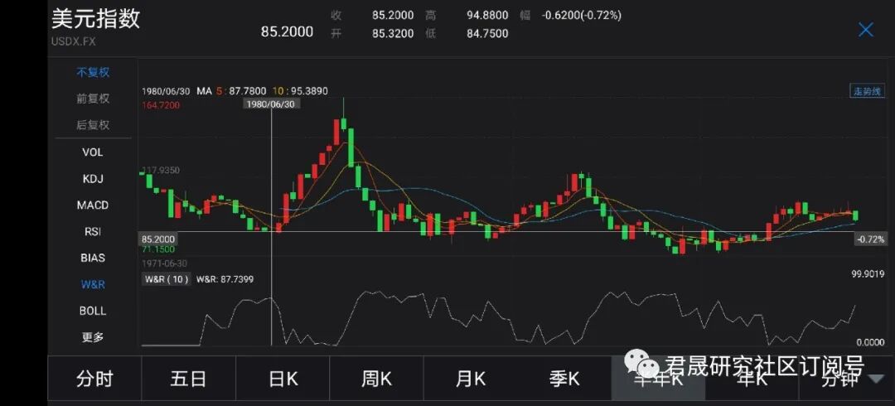Switch to the RSI indicator
The width and height of the screenshot is (895, 406).
point(93,231)
